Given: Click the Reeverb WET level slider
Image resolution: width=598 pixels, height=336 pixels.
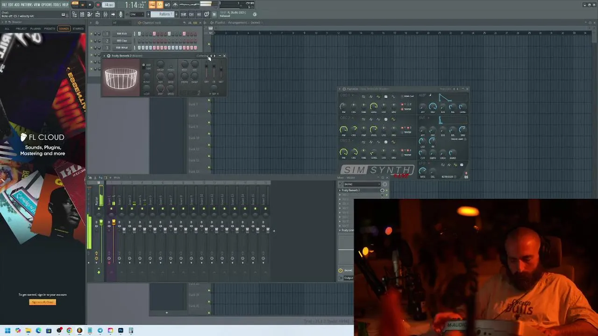Looking at the screenshot, I should [x=221, y=71].
